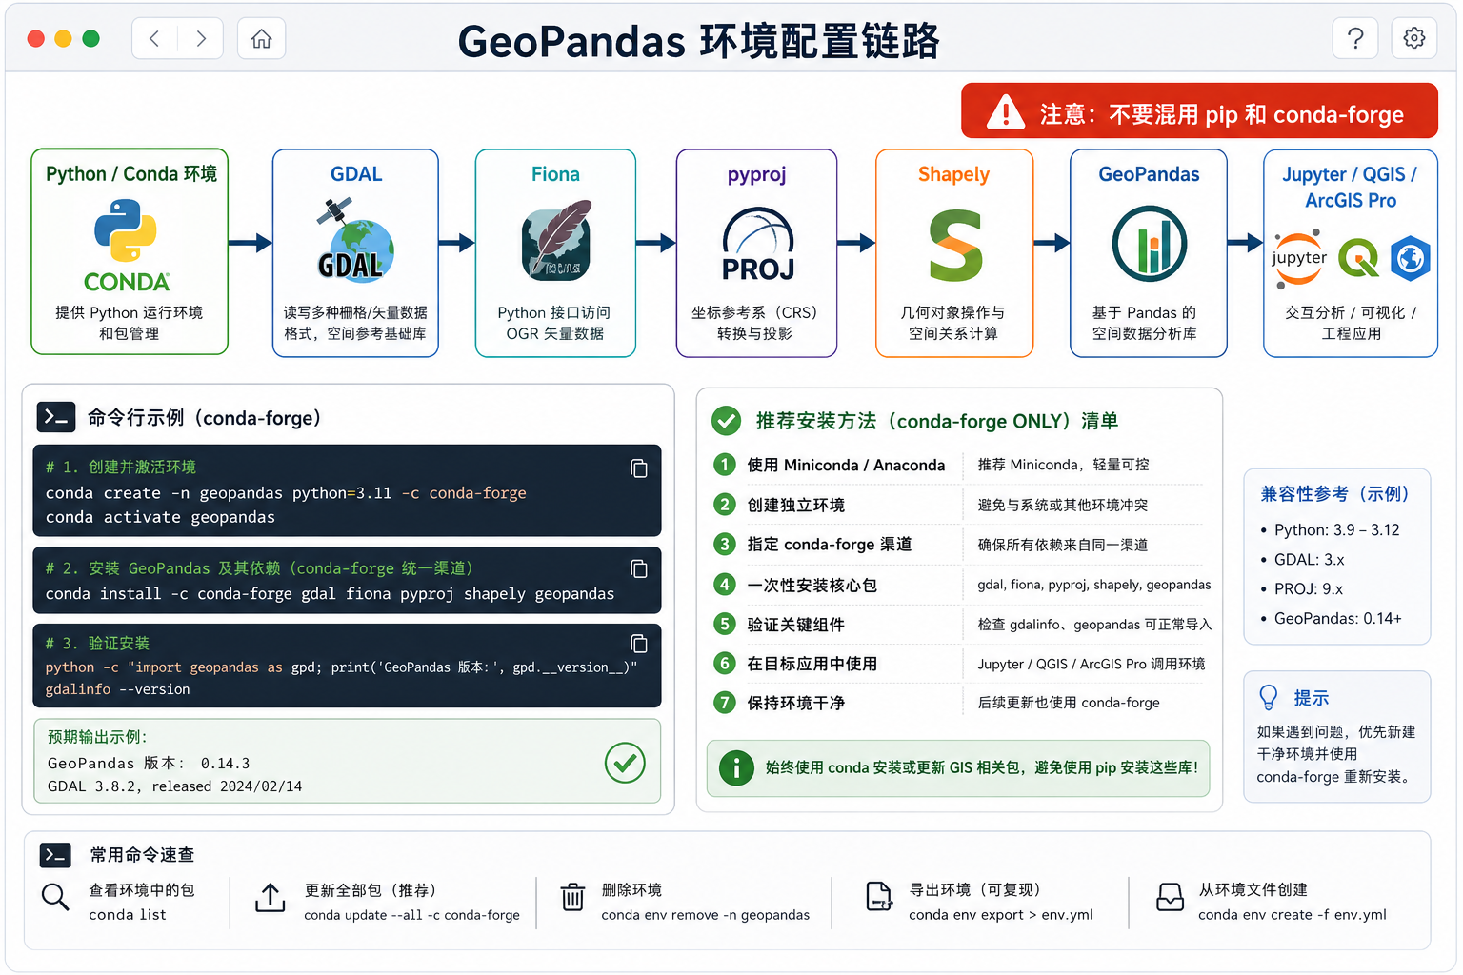Click the green notice about using conda

pos(958,767)
